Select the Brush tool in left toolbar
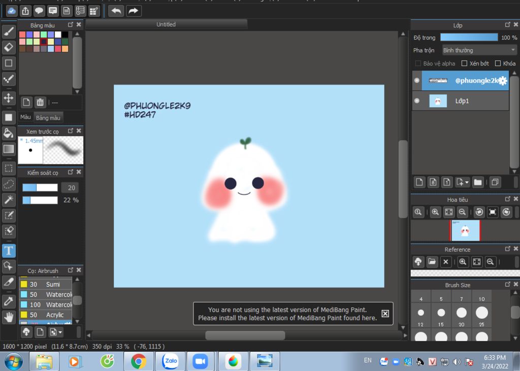 click(9, 32)
